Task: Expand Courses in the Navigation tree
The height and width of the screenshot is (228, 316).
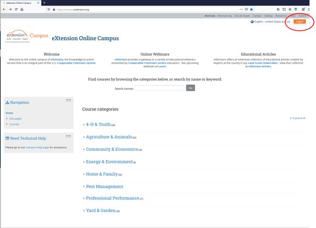Action: pyautogui.click(x=14, y=125)
